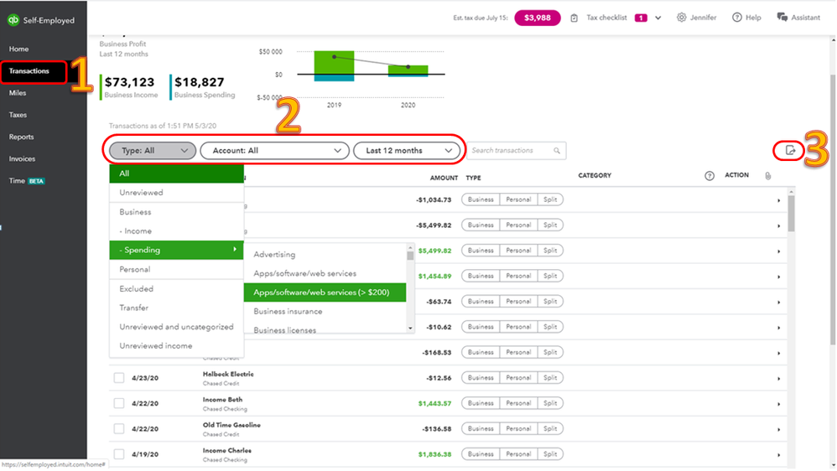The height and width of the screenshot is (471, 837).
Task: Open Reports in sidebar
Action: tap(21, 137)
